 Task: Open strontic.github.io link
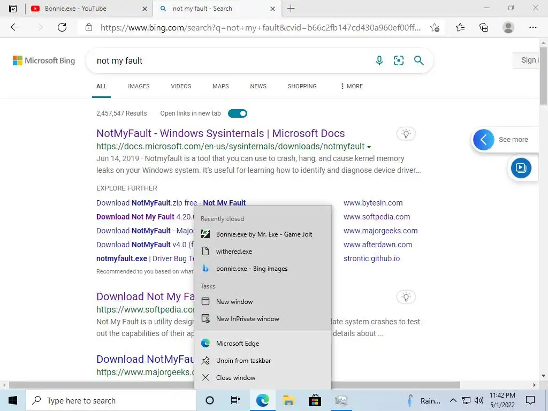click(371, 258)
